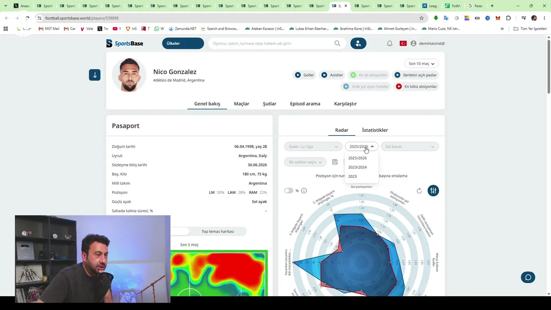Close the active SportsBase browser tab
This screenshot has width=551, height=310.
(346, 6)
